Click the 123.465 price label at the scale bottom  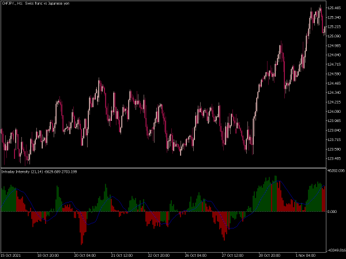(x=334, y=159)
